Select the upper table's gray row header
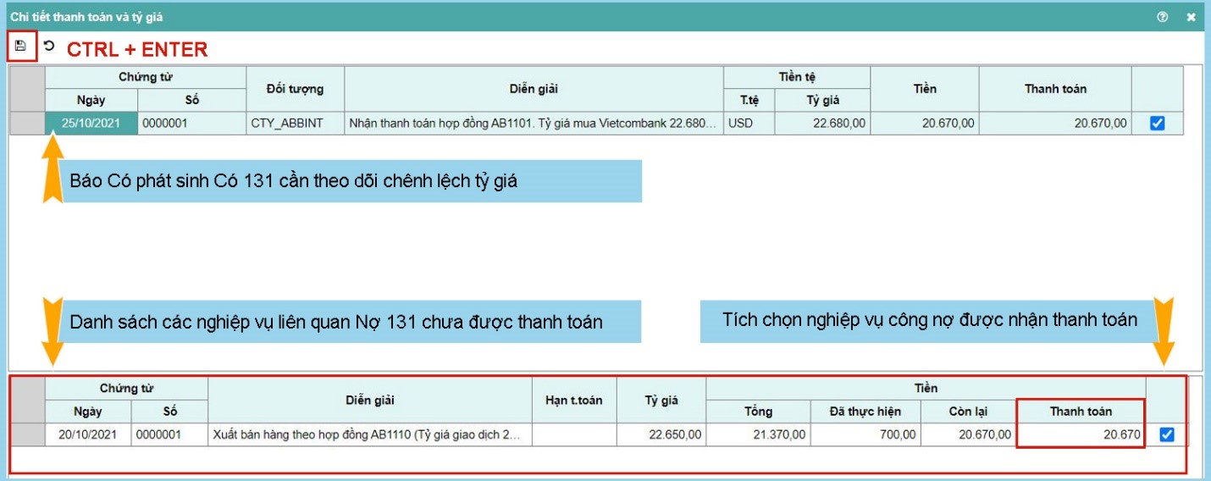The image size is (1211, 481). (x=27, y=124)
